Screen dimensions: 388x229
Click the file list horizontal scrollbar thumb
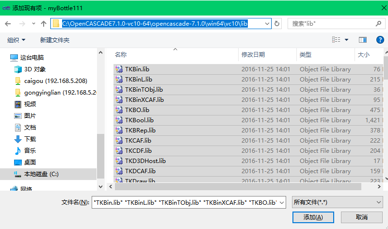click(x=238, y=187)
